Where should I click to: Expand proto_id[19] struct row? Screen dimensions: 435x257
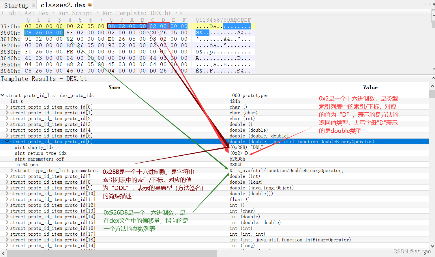[7, 245]
